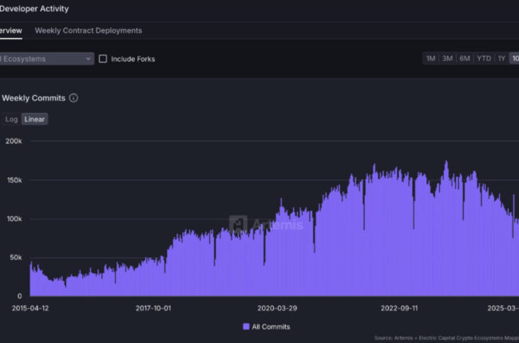Click the Ecosystems dropdown chevron arrow

pos(88,59)
